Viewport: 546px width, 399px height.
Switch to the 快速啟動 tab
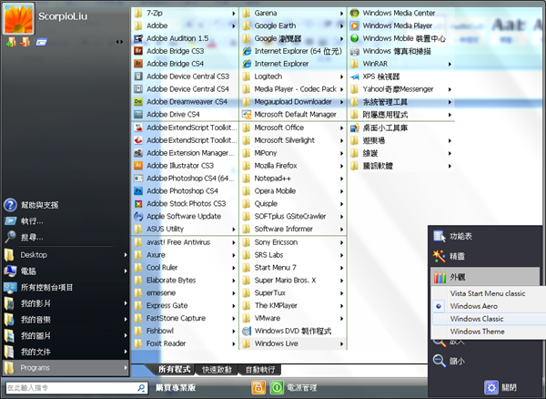point(217,370)
